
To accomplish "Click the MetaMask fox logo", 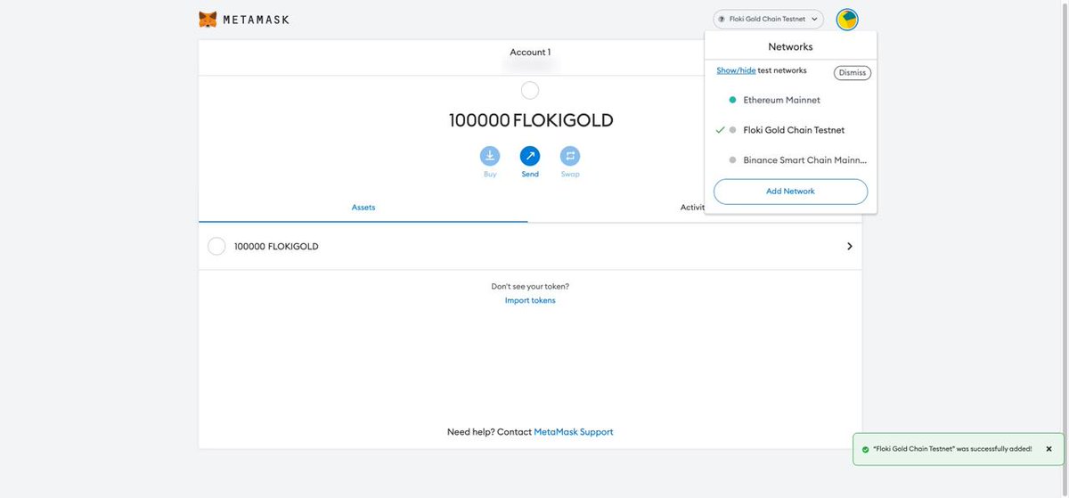I will (x=207, y=19).
